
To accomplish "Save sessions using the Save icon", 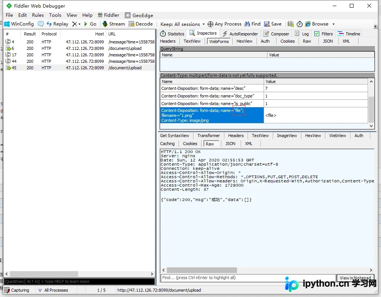I will tap(273, 24).
